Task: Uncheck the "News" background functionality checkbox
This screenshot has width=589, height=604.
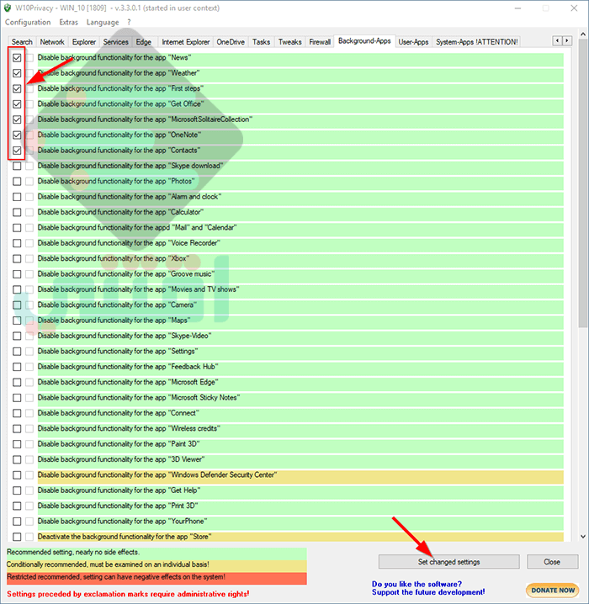Action: [x=17, y=58]
